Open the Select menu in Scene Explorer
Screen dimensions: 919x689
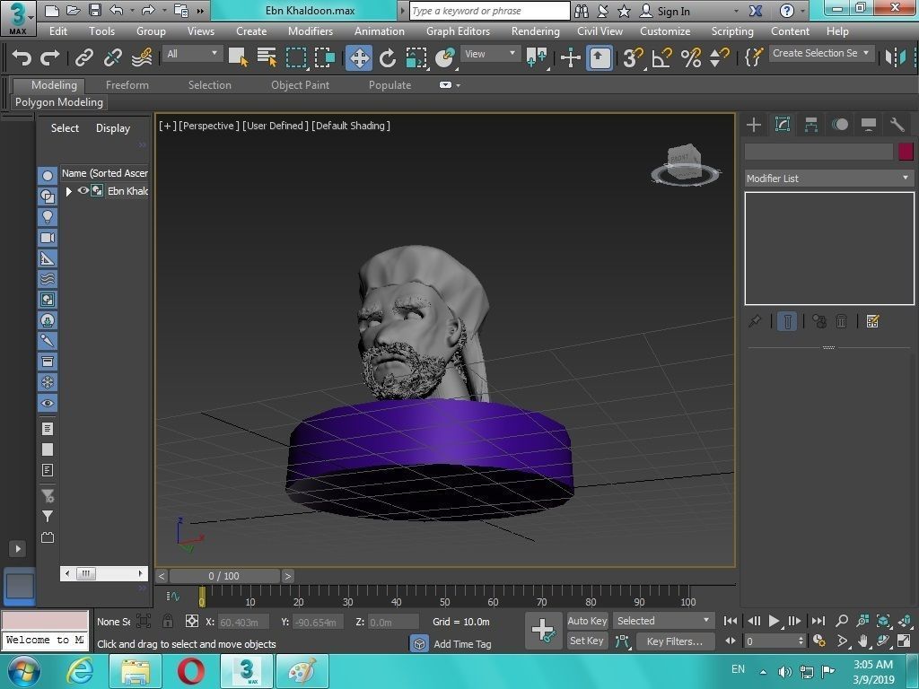click(x=65, y=128)
